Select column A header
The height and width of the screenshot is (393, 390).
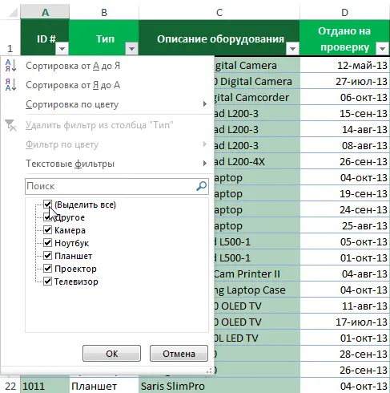[x=45, y=12]
